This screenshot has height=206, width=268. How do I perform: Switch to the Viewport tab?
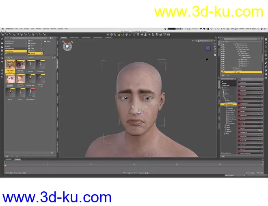64,37
